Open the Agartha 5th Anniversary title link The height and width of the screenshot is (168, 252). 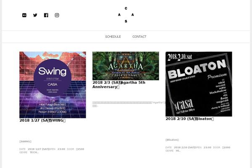coord(119,84)
